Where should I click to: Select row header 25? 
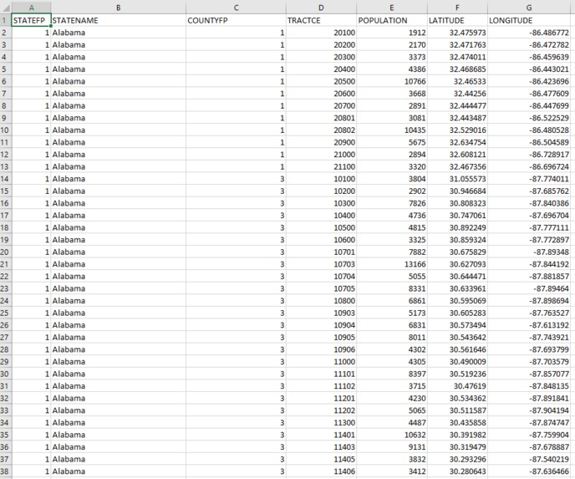(x=6, y=313)
